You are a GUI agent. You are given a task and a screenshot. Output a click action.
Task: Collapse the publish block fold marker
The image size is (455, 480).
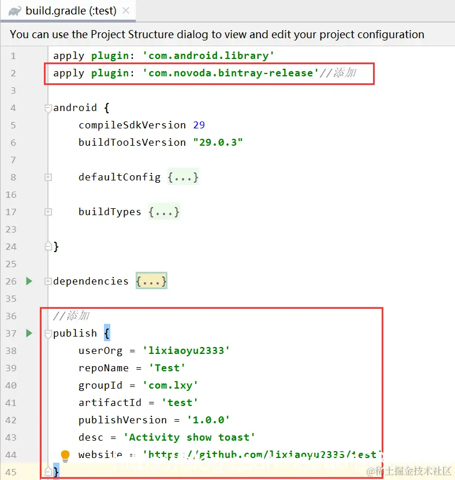click(48, 334)
